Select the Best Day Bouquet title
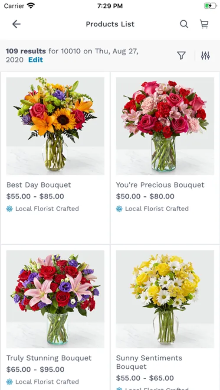This screenshot has height=390, width=220. tap(39, 185)
